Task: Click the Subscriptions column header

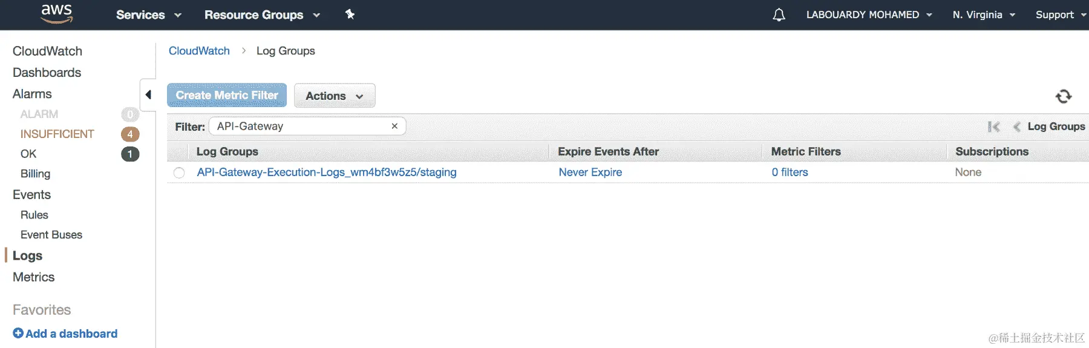Action: [992, 151]
